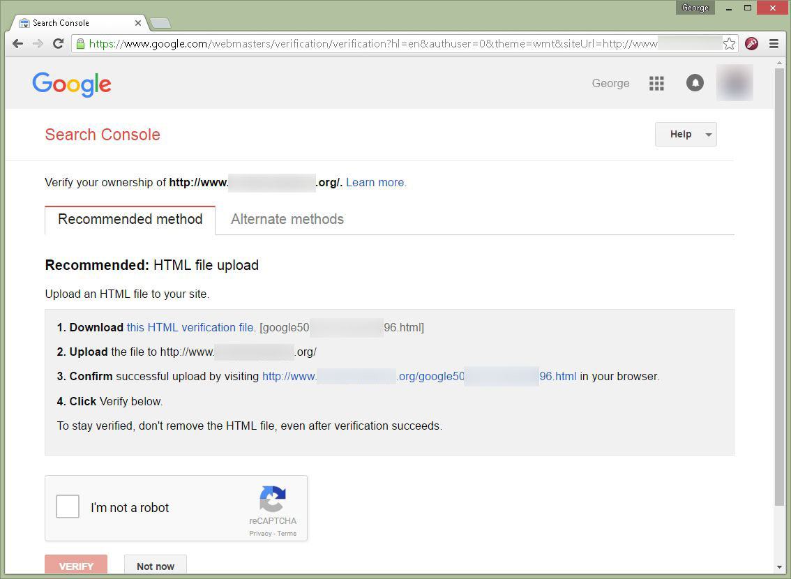Go back with the browser back arrow
791x579 pixels.
pyautogui.click(x=17, y=44)
